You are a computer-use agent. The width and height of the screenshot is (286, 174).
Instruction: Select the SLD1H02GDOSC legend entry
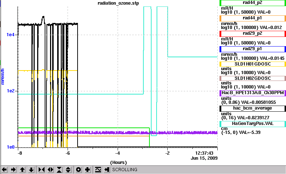[x=253, y=78]
